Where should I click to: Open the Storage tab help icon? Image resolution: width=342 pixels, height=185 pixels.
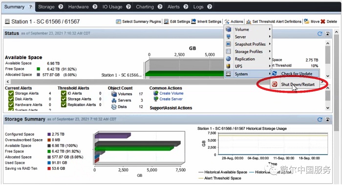tap(61, 7)
